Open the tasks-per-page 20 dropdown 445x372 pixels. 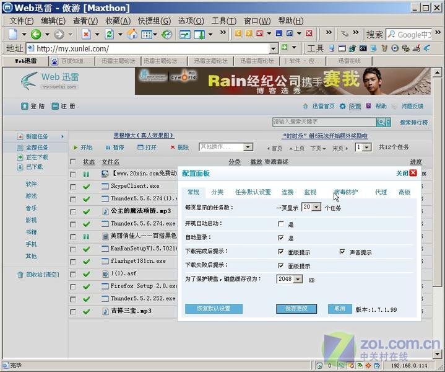(x=316, y=206)
